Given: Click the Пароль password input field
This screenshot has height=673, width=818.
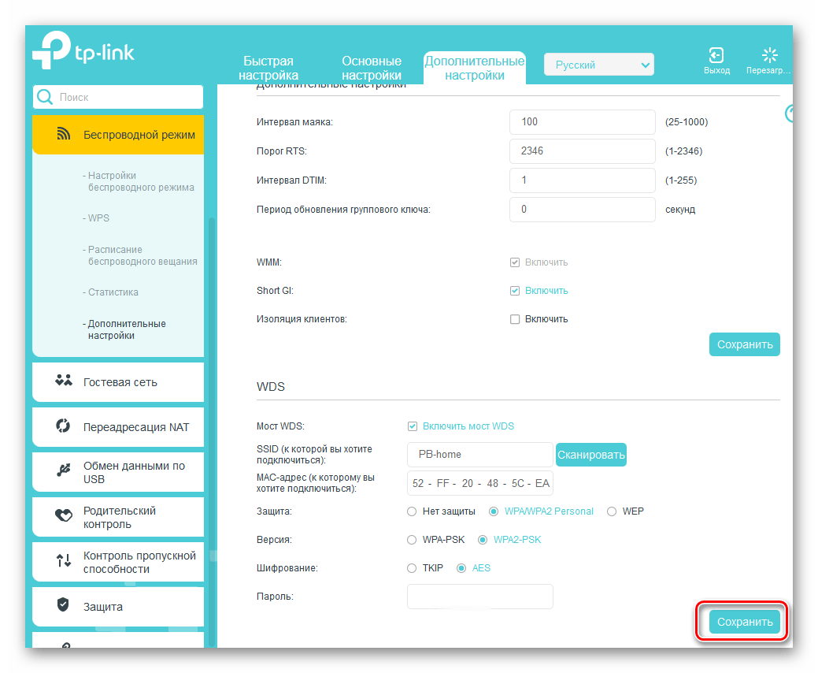Looking at the screenshot, I should point(479,597).
